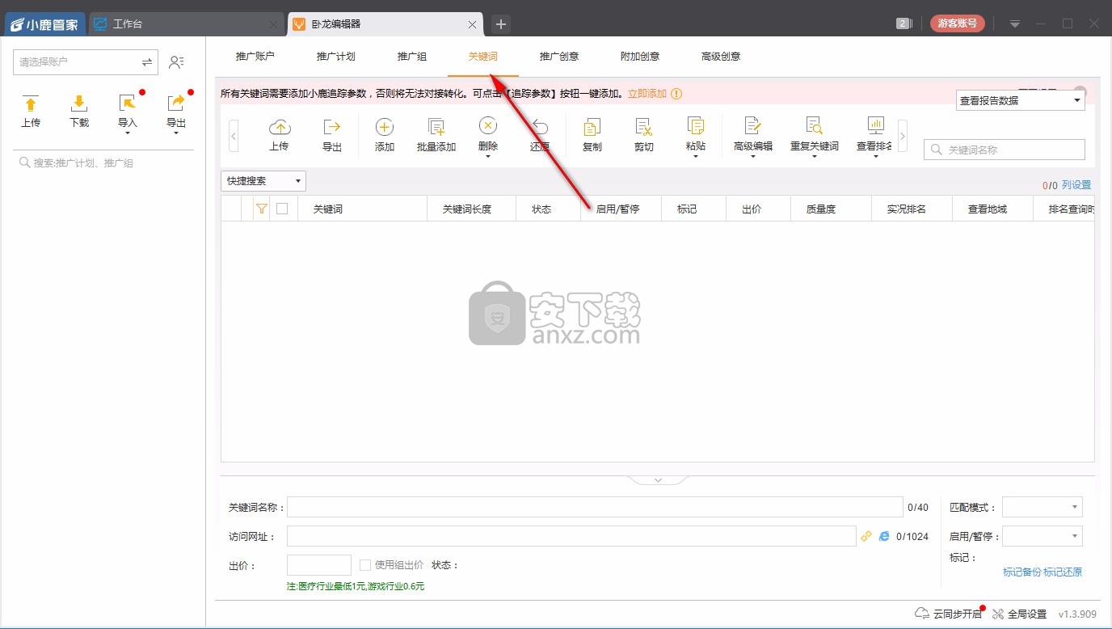Sort by the 质量度 column header
This screenshot has height=629, width=1112.
pos(831,209)
